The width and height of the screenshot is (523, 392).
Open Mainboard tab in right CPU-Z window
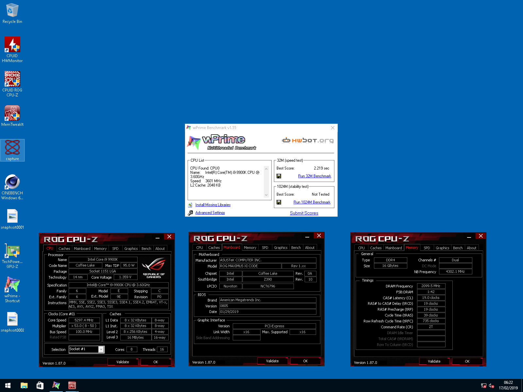[394, 248]
